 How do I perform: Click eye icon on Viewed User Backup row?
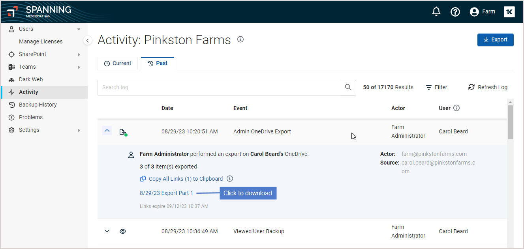tap(123, 232)
